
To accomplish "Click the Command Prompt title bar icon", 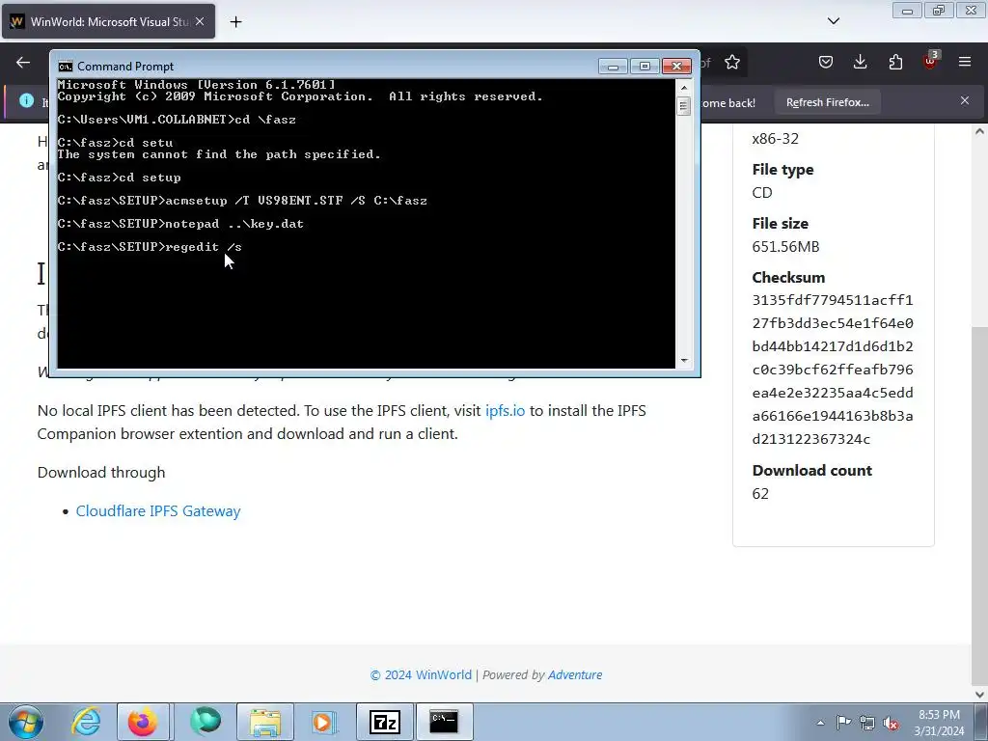I will point(65,67).
